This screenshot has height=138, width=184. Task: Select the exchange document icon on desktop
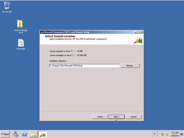[x=21, y=45]
